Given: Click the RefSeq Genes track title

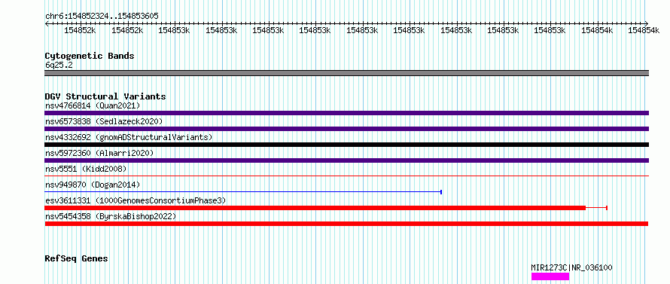Looking at the screenshot, I should point(77,259).
